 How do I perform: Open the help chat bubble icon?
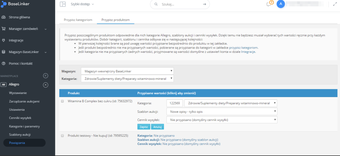click(x=269, y=4)
